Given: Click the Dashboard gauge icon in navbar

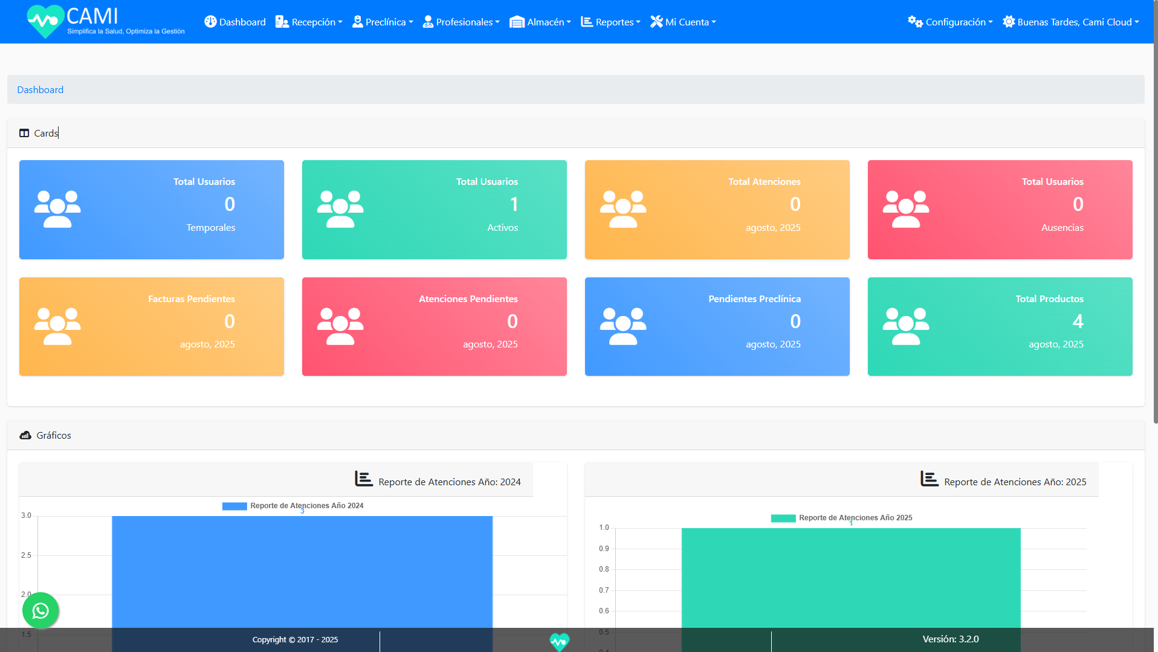Looking at the screenshot, I should (210, 22).
